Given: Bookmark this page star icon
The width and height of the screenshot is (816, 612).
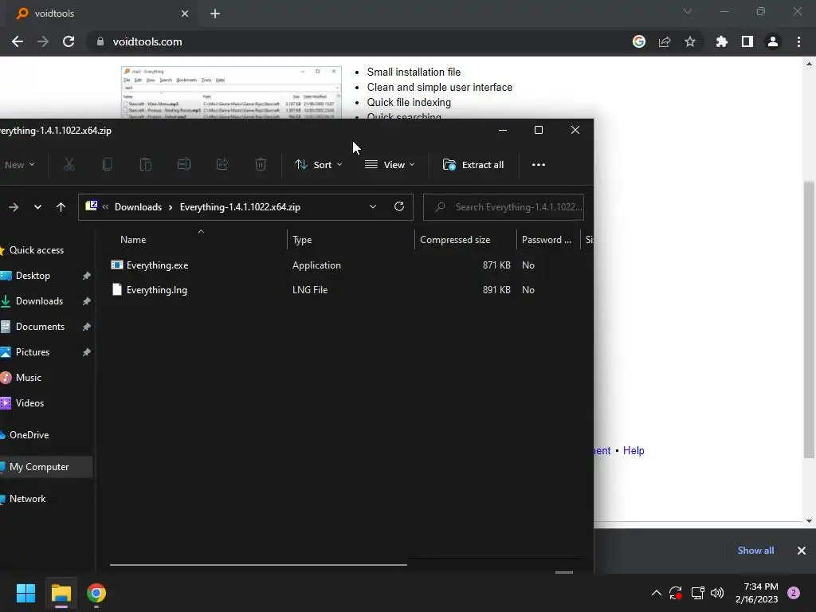Looking at the screenshot, I should (x=690, y=41).
